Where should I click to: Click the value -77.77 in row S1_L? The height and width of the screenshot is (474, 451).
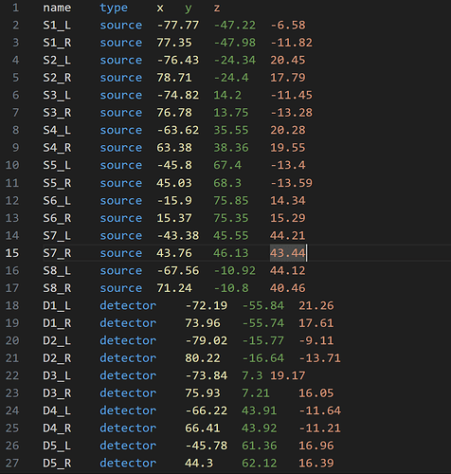click(178, 26)
